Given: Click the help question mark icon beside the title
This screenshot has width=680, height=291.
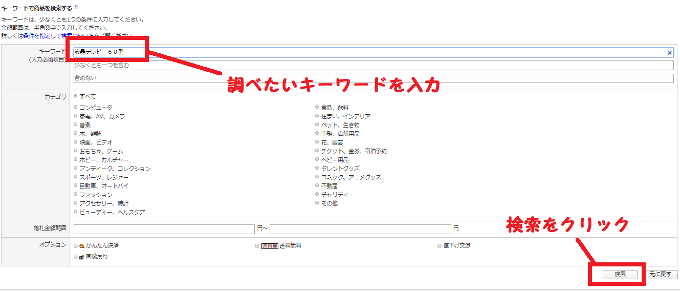Looking at the screenshot, I should coord(76,7).
